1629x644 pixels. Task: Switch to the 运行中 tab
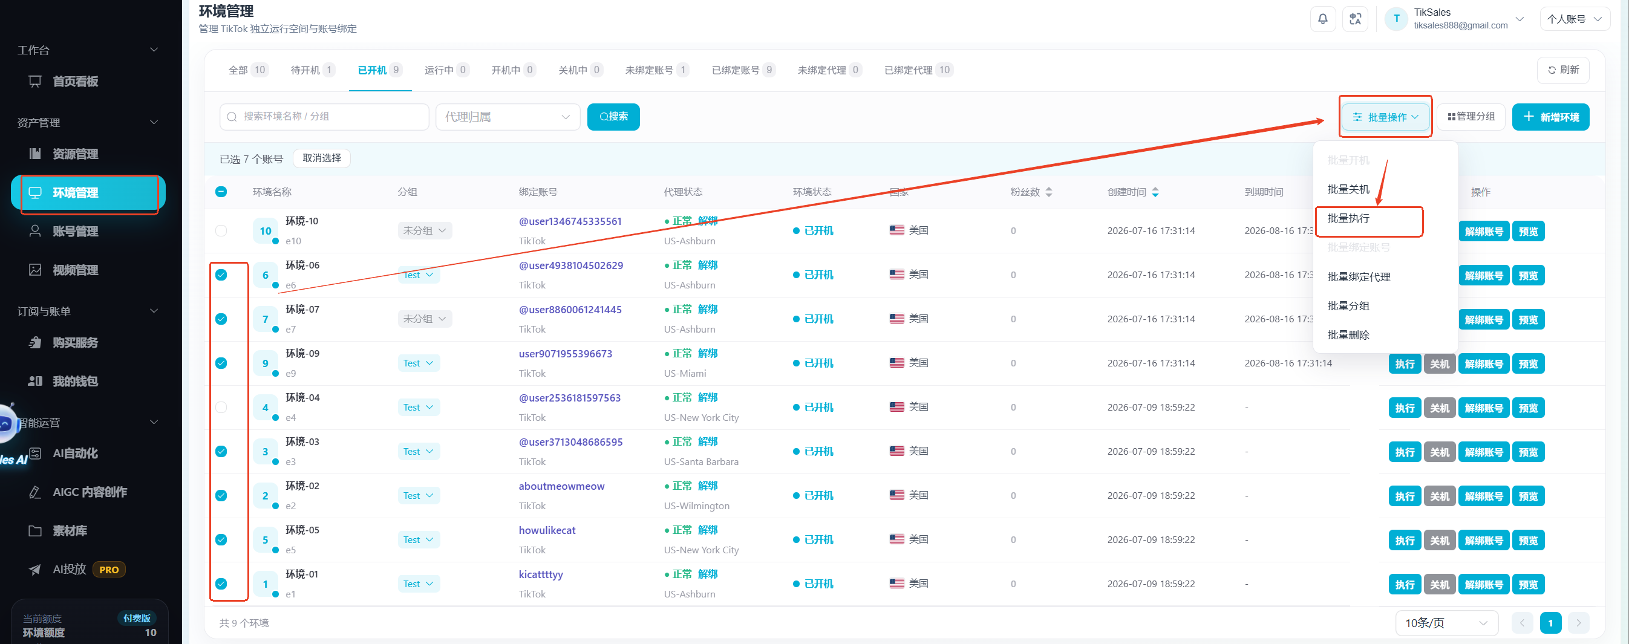(x=446, y=70)
